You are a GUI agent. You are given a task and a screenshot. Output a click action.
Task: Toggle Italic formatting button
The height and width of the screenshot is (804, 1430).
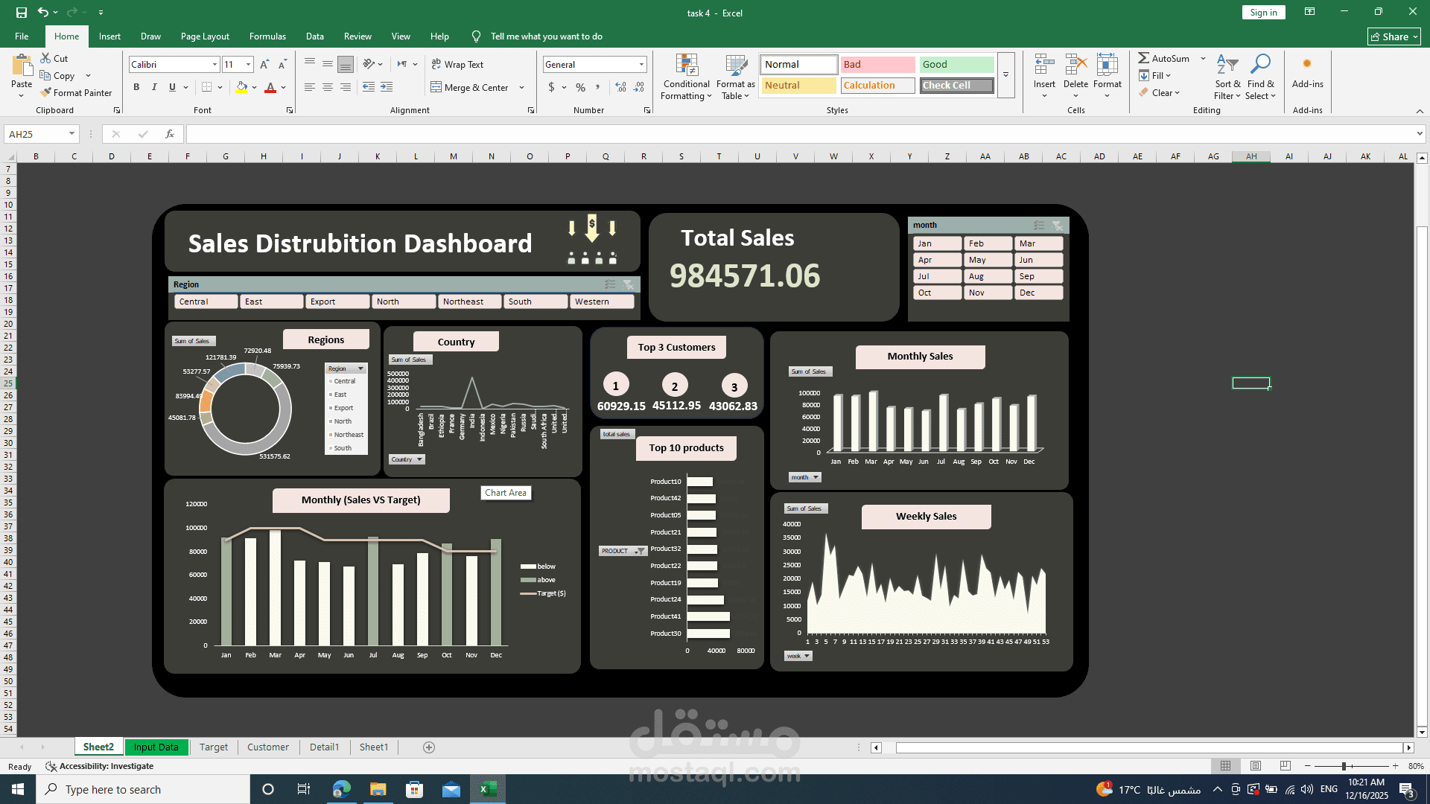click(x=154, y=87)
